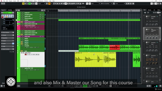This screenshot has height=91, width=162.
Task: Select the Object Selection arrow tool
Action: tap(55, 4)
